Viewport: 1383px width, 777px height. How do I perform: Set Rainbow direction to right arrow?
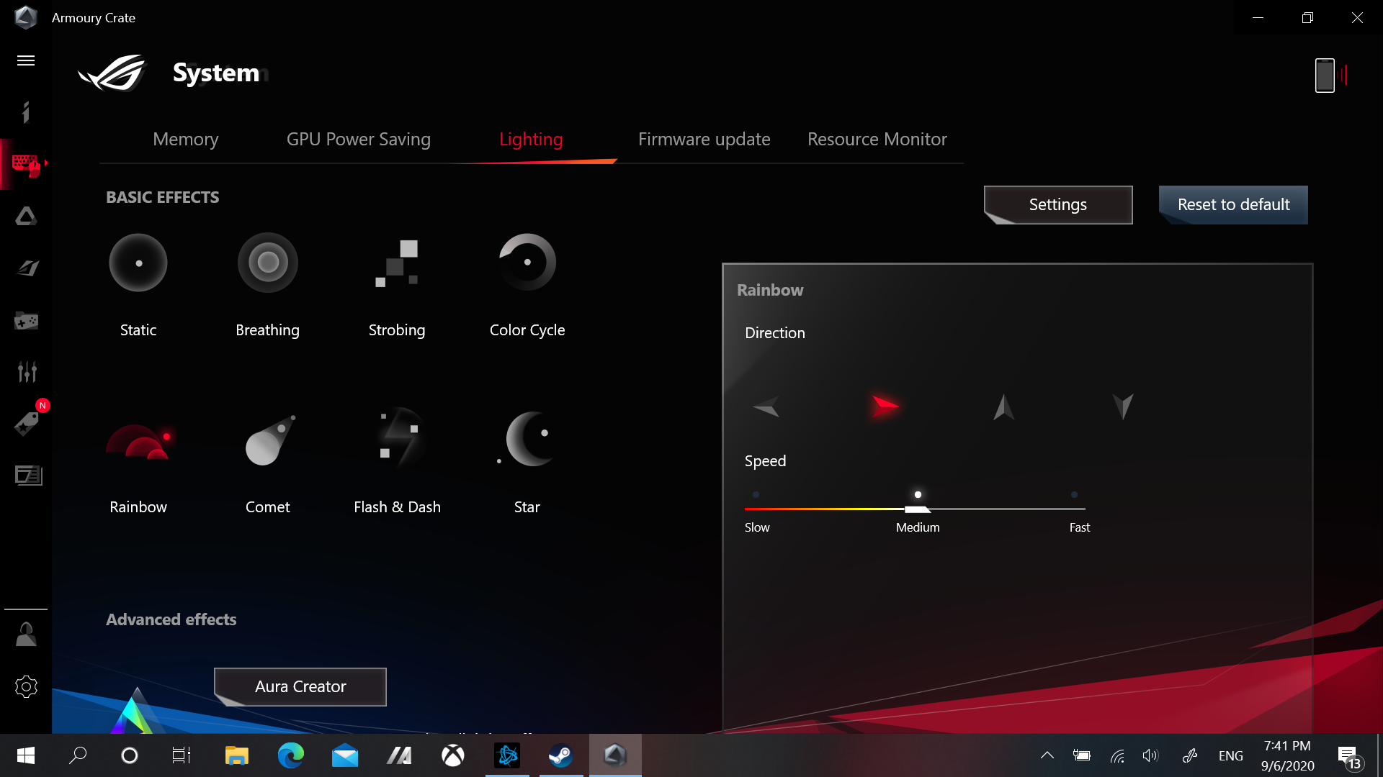click(885, 406)
